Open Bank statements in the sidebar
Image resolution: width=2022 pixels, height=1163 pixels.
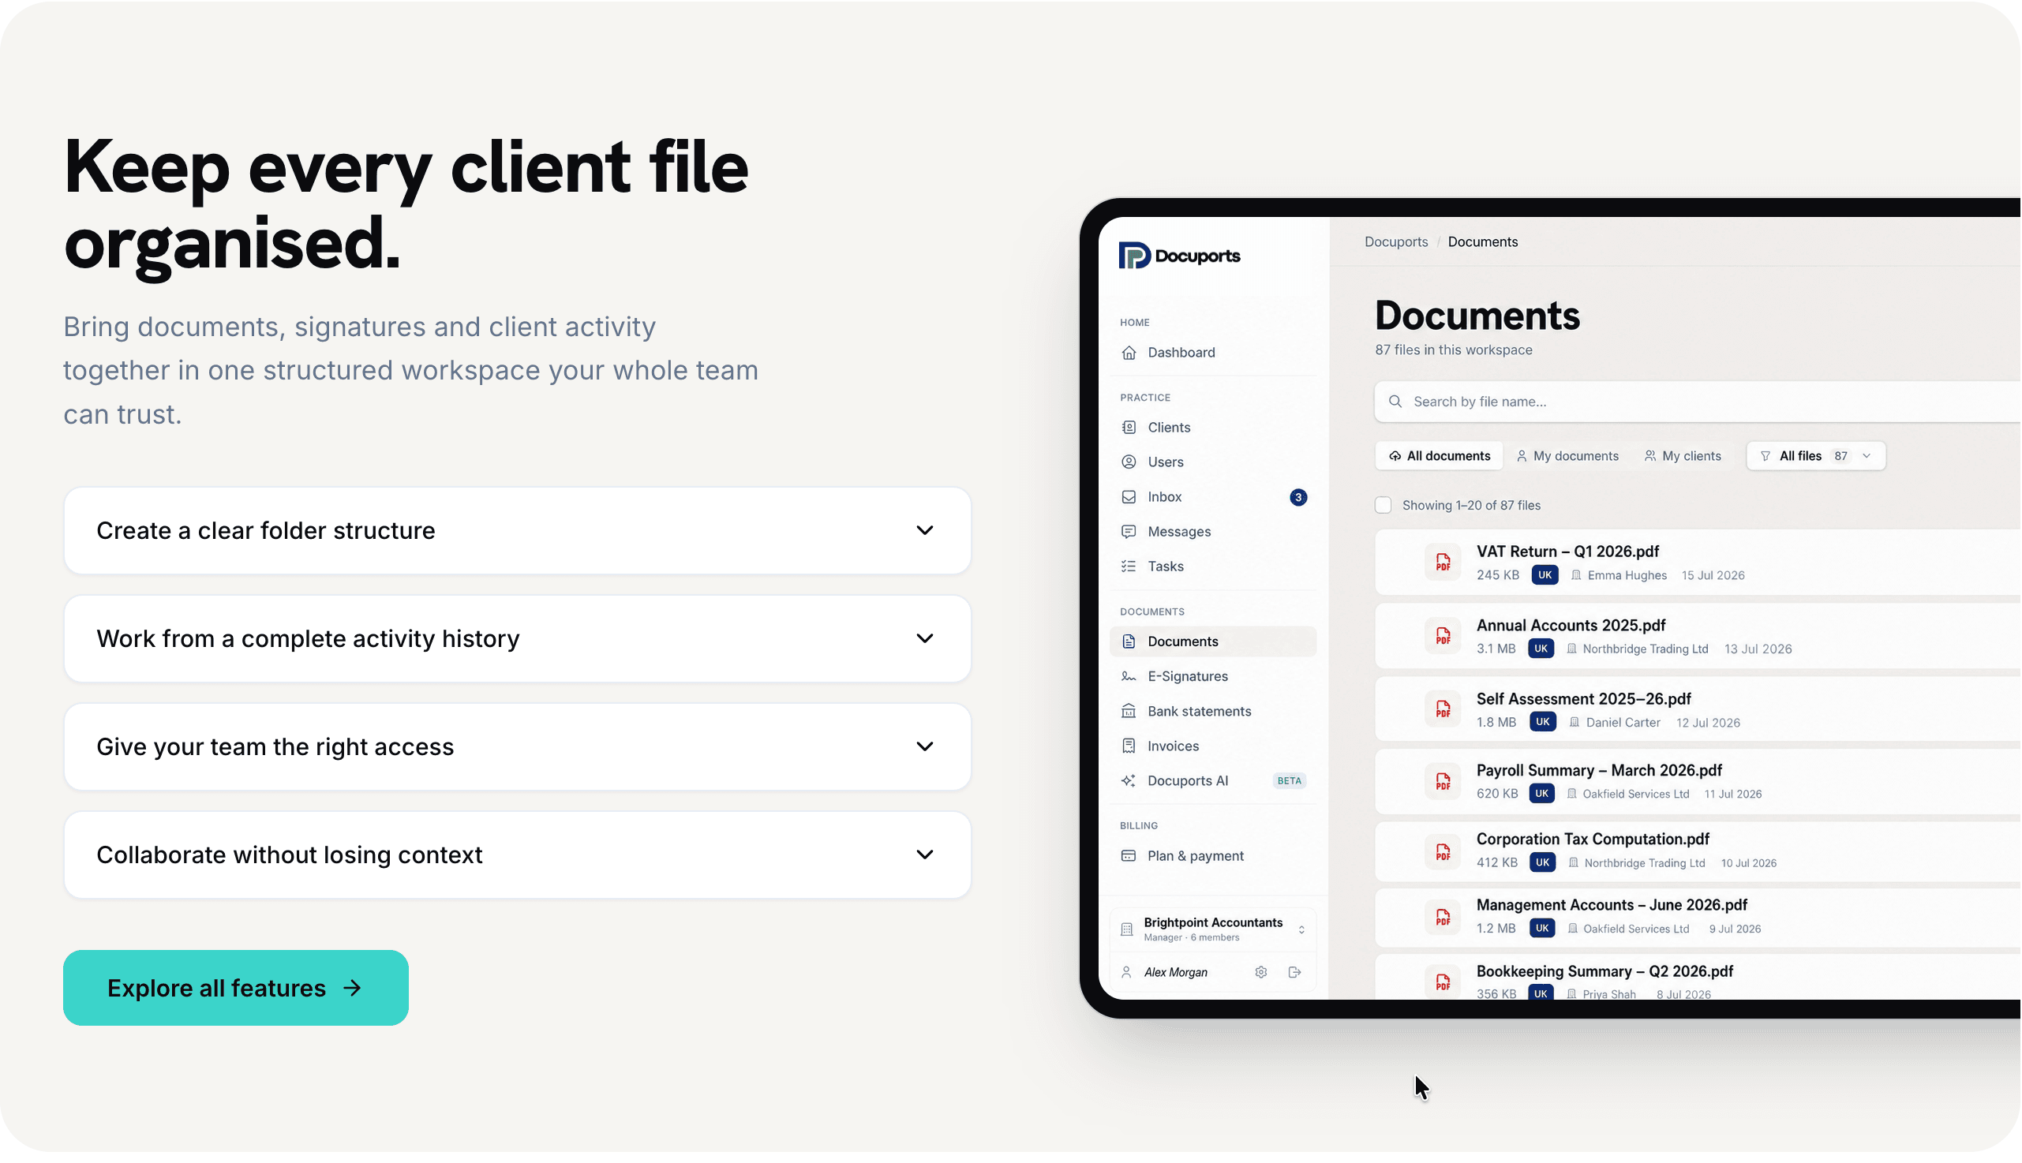pos(1213,712)
